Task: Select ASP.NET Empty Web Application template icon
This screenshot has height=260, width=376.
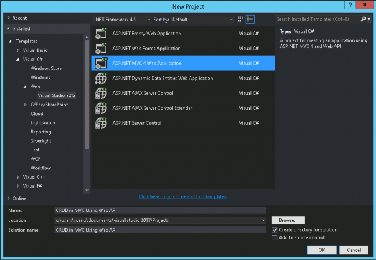Action: [101, 34]
